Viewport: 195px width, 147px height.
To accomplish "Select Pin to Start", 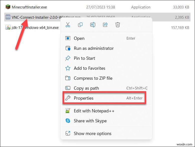I will [x=106, y=58].
